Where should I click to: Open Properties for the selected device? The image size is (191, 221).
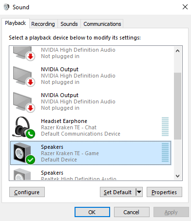tap(164, 192)
